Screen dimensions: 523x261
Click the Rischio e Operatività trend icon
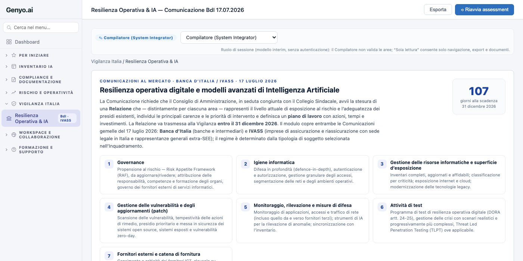[x=14, y=92]
